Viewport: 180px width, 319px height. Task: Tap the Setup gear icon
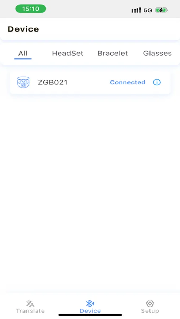click(150, 303)
